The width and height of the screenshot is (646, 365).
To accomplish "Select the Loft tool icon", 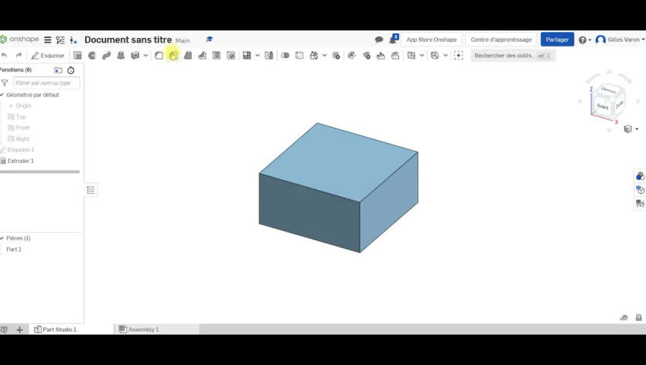I will pos(121,56).
